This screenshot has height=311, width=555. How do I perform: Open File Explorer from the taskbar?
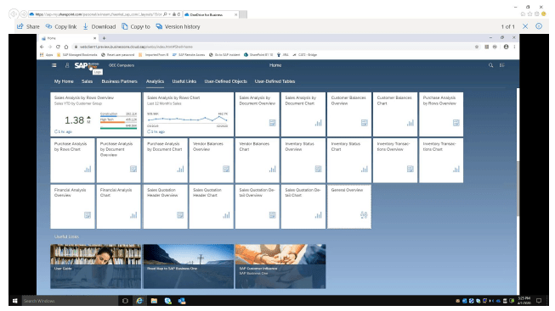pos(154,301)
